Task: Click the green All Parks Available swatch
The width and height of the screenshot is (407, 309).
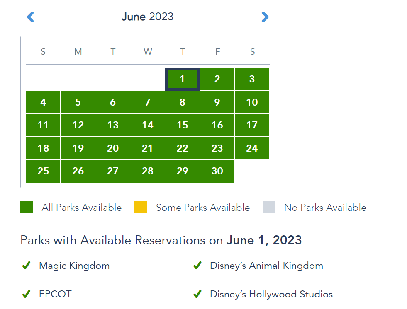Action: tap(27, 207)
